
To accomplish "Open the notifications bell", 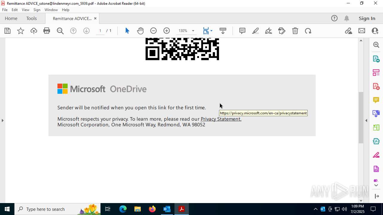I will (346, 19).
